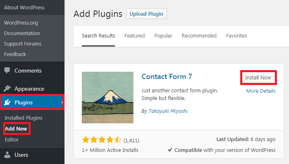Visit Takayuki Miyoshi author link
Screen dimensions: 289x164
167,111
